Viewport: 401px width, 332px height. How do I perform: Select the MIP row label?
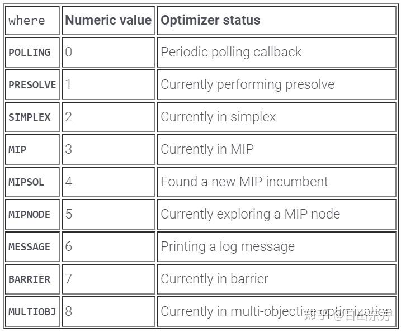pos(32,150)
